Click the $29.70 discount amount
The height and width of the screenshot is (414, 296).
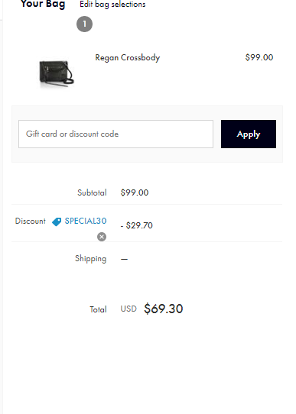point(137,225)
